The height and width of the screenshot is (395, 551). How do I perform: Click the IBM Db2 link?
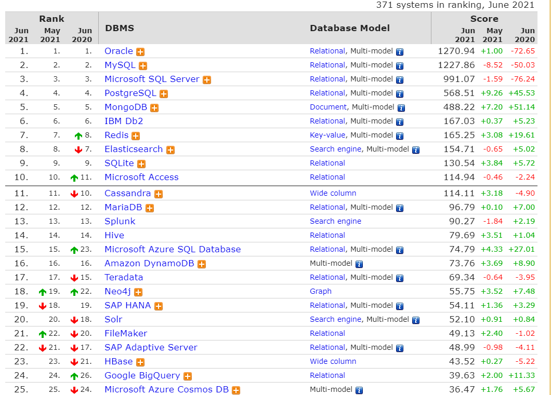pyautogui.click(x=124, y=121)
